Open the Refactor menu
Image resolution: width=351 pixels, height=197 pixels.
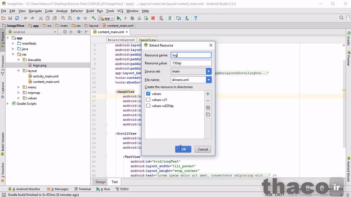point(77,11)
